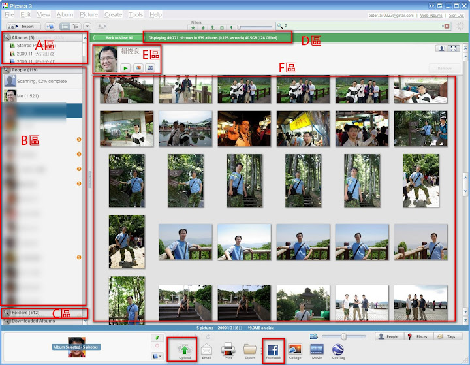The height and width of the screenshot is (365, 470).
Task: Open the Tools menu
Action: [x=136, y=14]
